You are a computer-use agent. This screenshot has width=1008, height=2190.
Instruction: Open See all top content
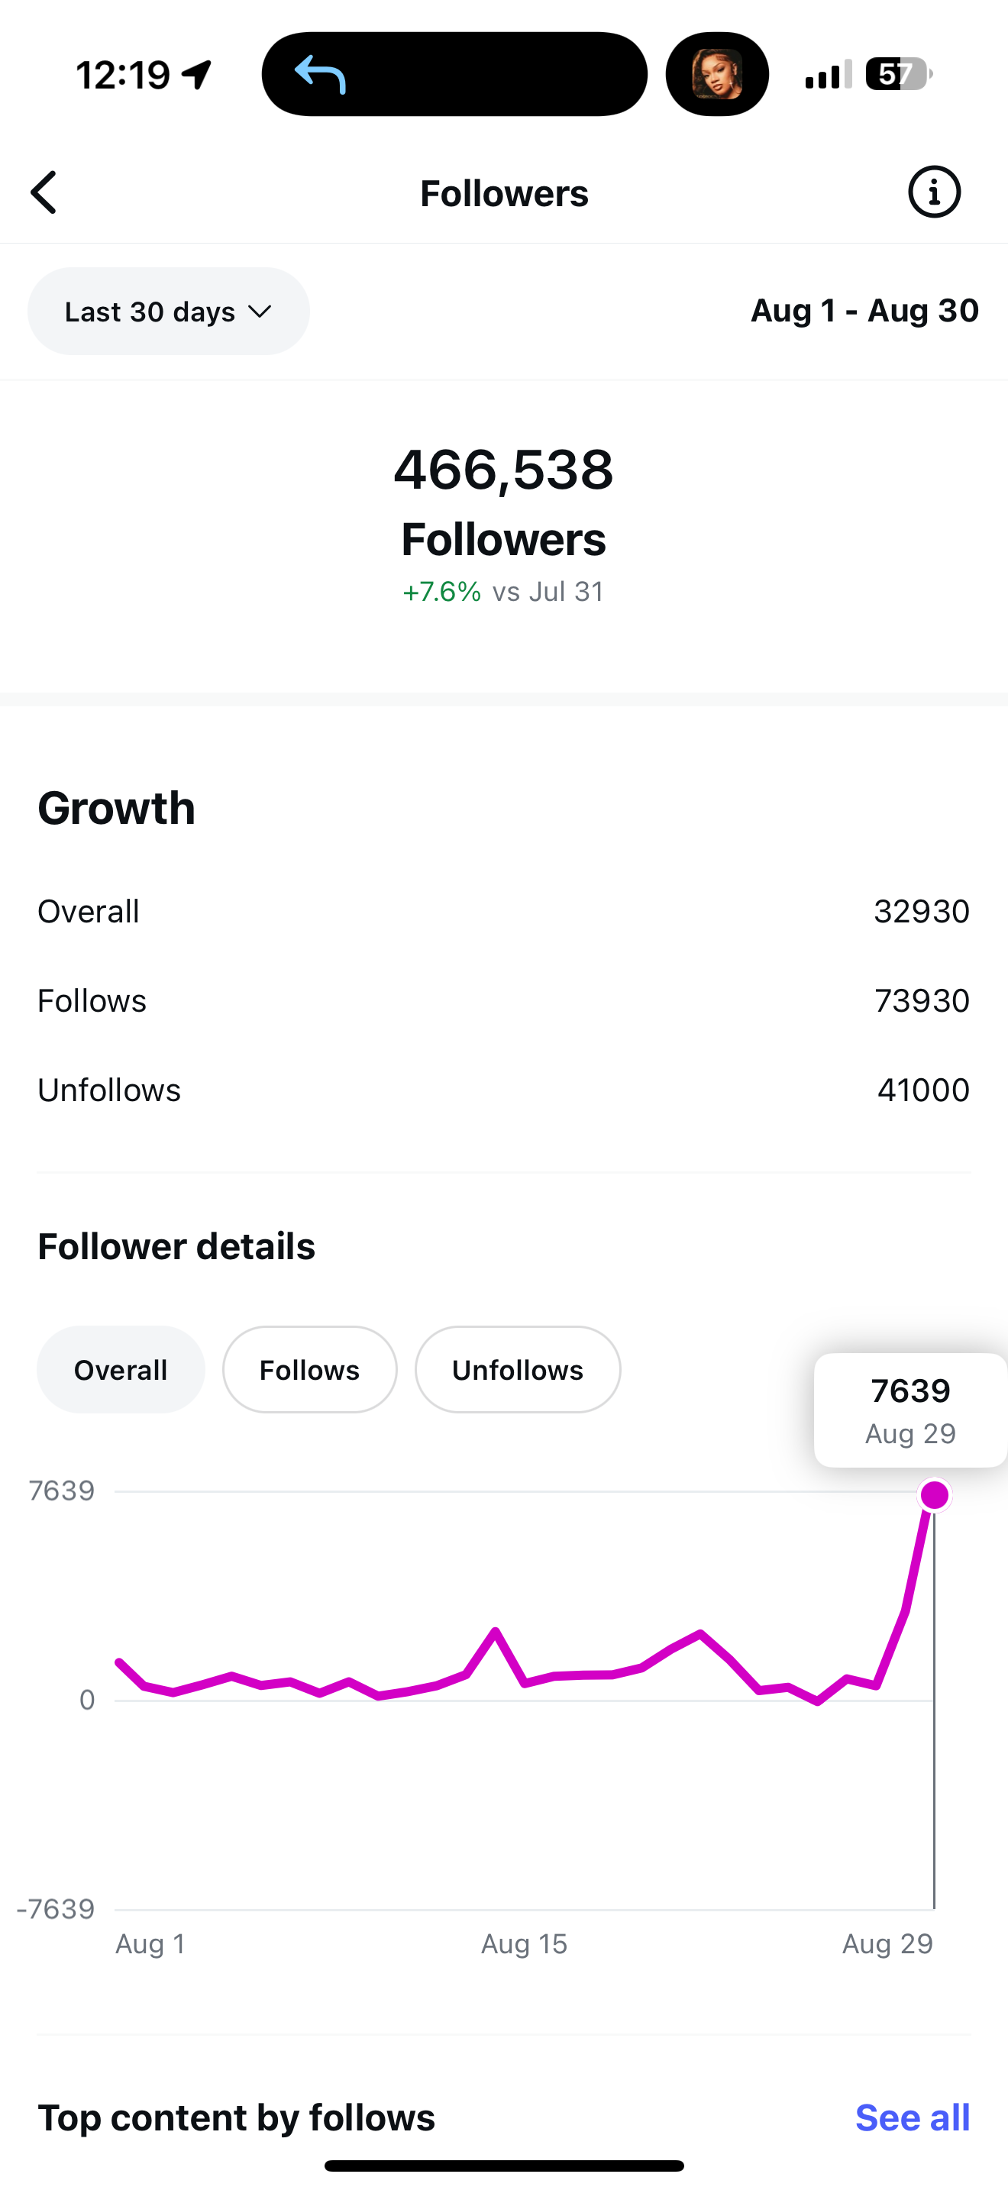tap(911, 2117)
